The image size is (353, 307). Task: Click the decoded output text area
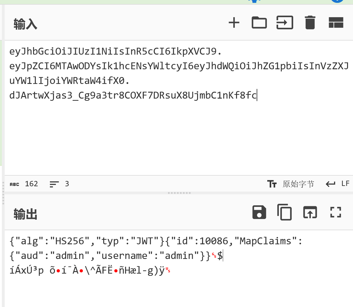tap(179, 268)
